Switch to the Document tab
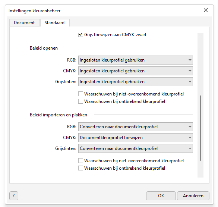 (25, 23)
